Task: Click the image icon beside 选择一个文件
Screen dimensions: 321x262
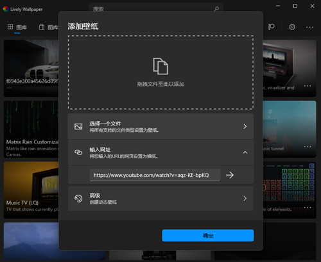Action: pyautogui.click(x=78, y=126)
